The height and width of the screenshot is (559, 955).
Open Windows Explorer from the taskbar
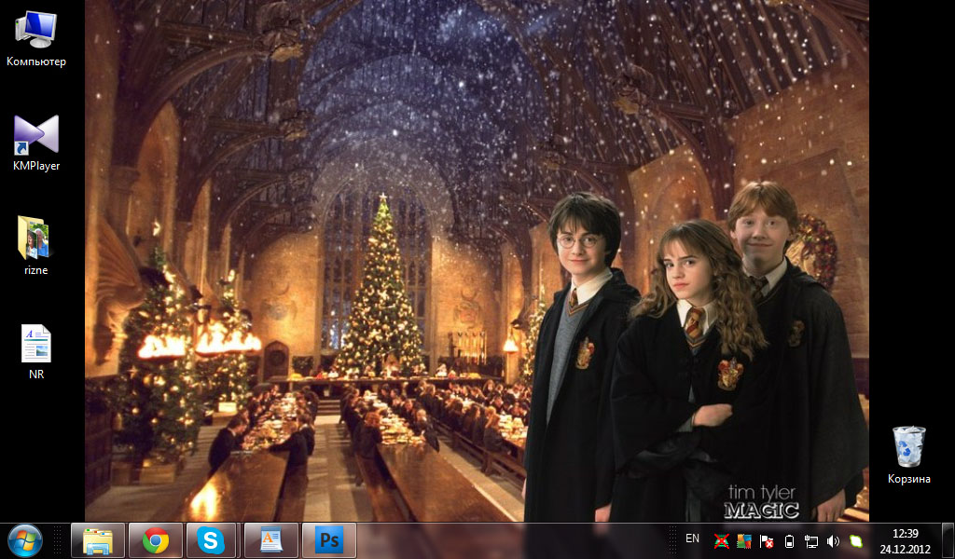click(x=97, y=540)
